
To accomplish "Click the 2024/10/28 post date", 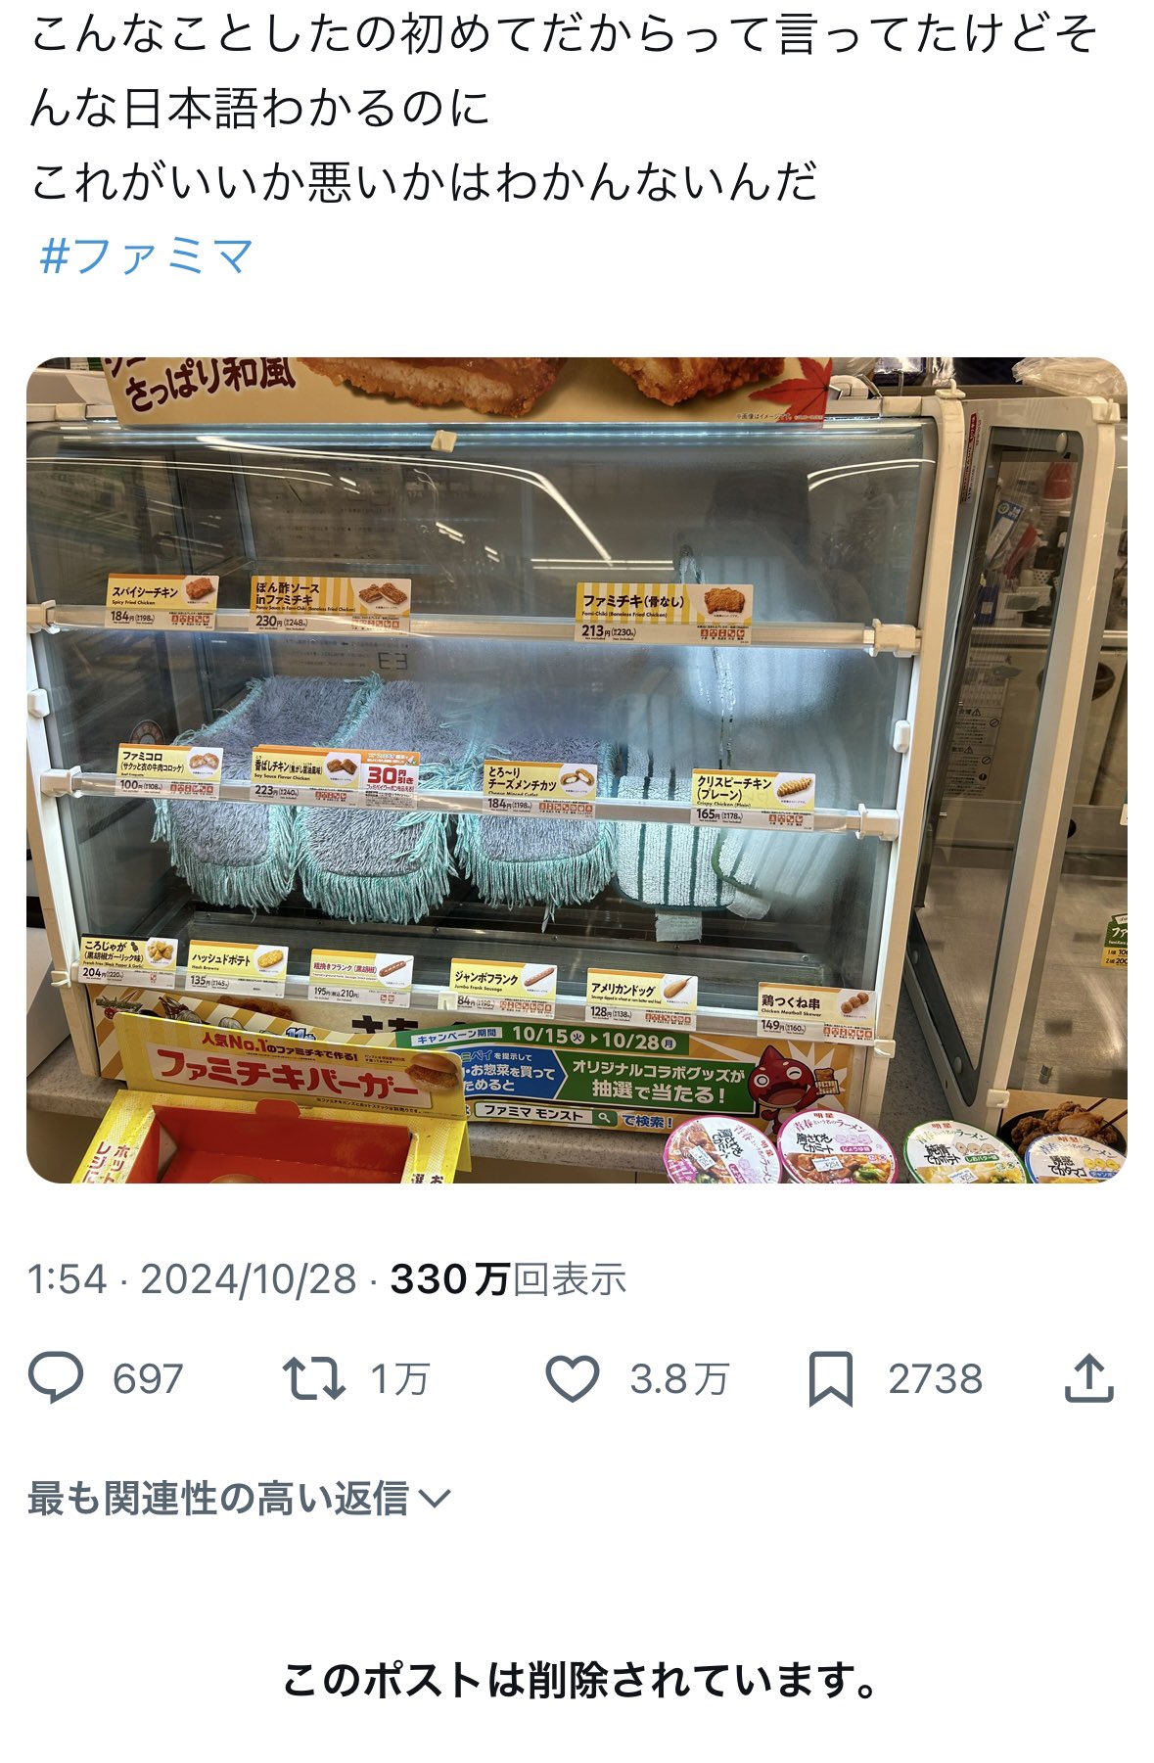I will (249, 1279).
